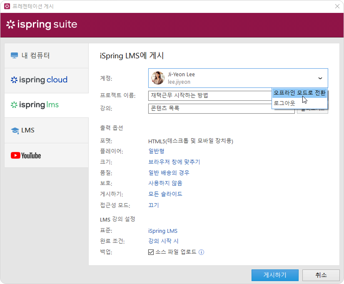Viewport: 344px width, 284px height.
Task: Expand the account dropdown chevron
Action: (320, 78)
